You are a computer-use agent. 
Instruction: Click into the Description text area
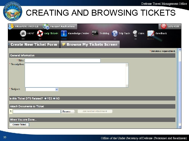[x=75, y=75]
